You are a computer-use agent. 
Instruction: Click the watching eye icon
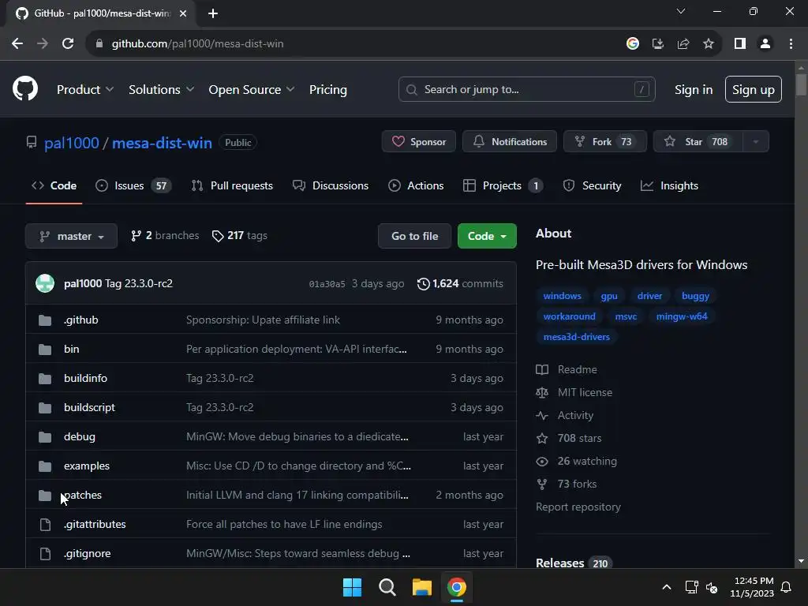[x=542, y=461]
